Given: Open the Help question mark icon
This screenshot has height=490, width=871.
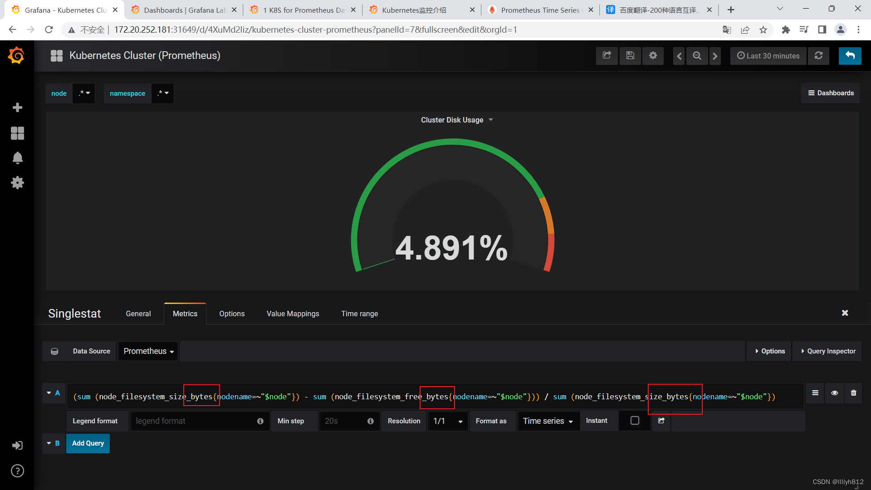Looking at the screenshot, I should (17, 471).
